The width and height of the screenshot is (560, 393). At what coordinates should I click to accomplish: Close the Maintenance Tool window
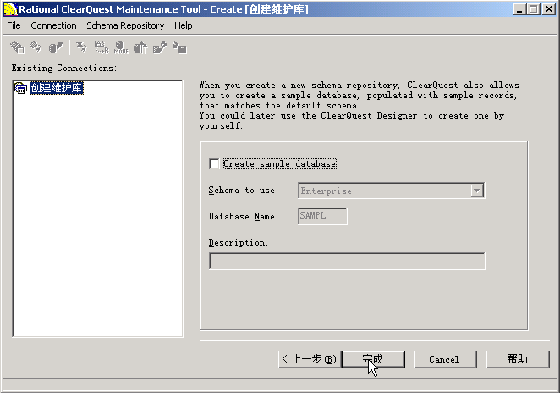(549, 9)
